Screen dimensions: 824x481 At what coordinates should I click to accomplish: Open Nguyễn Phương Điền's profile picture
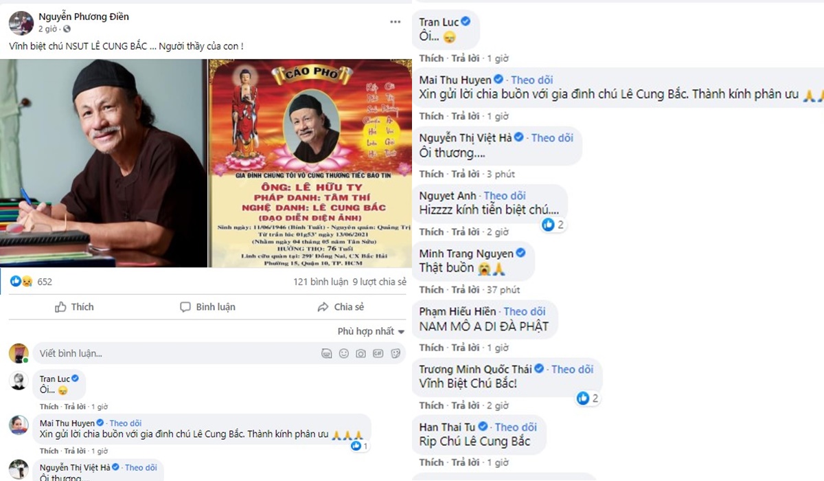[x=21, y=23]
